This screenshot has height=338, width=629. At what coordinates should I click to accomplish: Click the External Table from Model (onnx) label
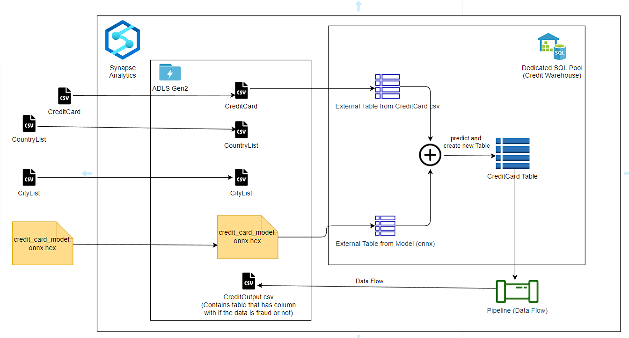385,244
